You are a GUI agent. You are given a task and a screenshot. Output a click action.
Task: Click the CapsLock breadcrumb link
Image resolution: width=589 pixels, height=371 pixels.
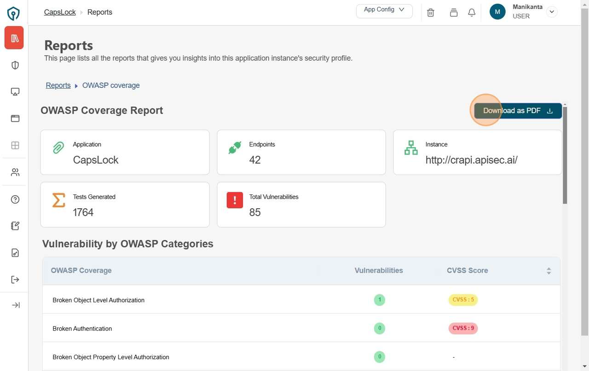coord(60,12)
